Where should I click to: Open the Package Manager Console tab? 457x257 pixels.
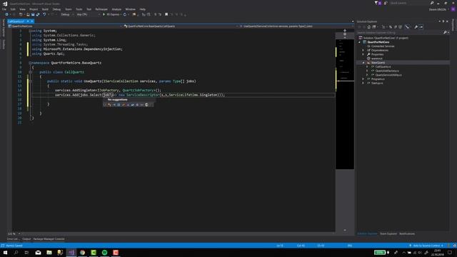pos(49,239)
